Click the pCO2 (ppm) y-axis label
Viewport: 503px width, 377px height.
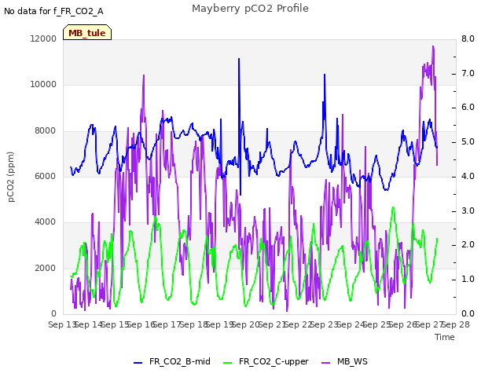tap(11, 177)
